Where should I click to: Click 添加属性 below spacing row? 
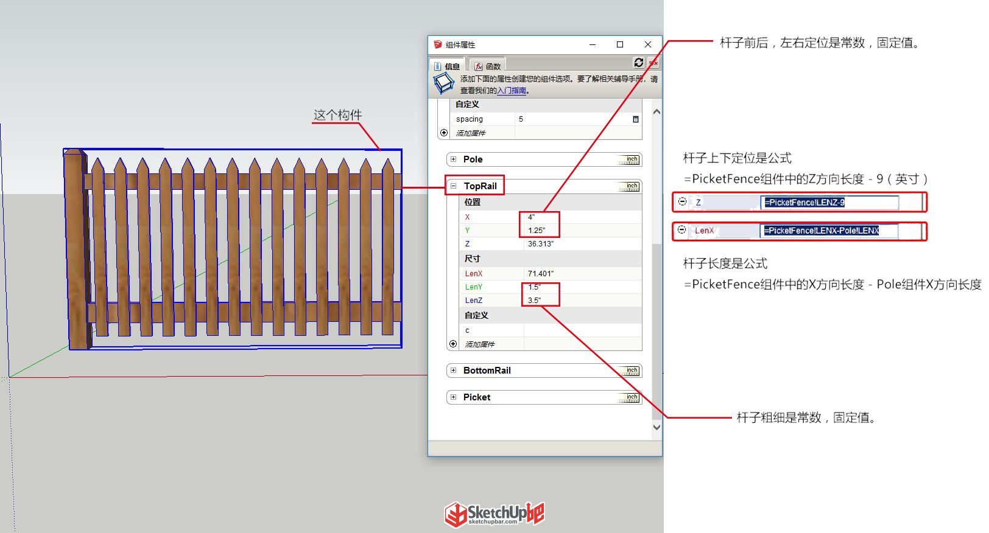(x=471, y=133)
